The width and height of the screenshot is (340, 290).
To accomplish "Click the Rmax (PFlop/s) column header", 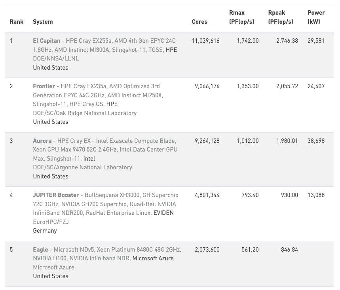I will pos(241,17).
